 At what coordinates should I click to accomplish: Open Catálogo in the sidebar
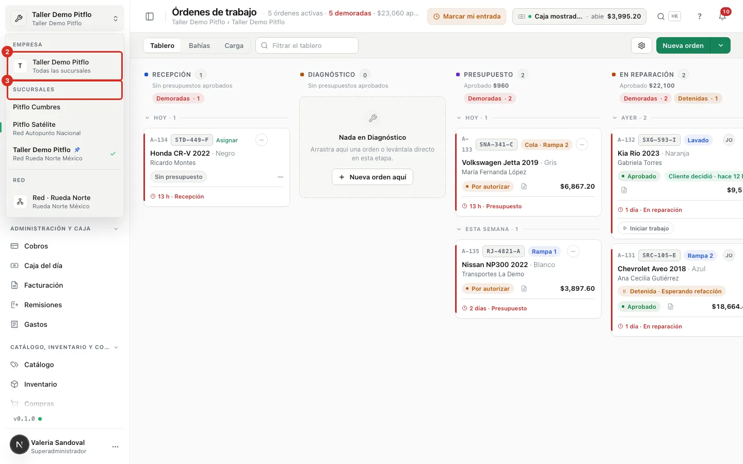pyautogui.click(x=64, y=364)
